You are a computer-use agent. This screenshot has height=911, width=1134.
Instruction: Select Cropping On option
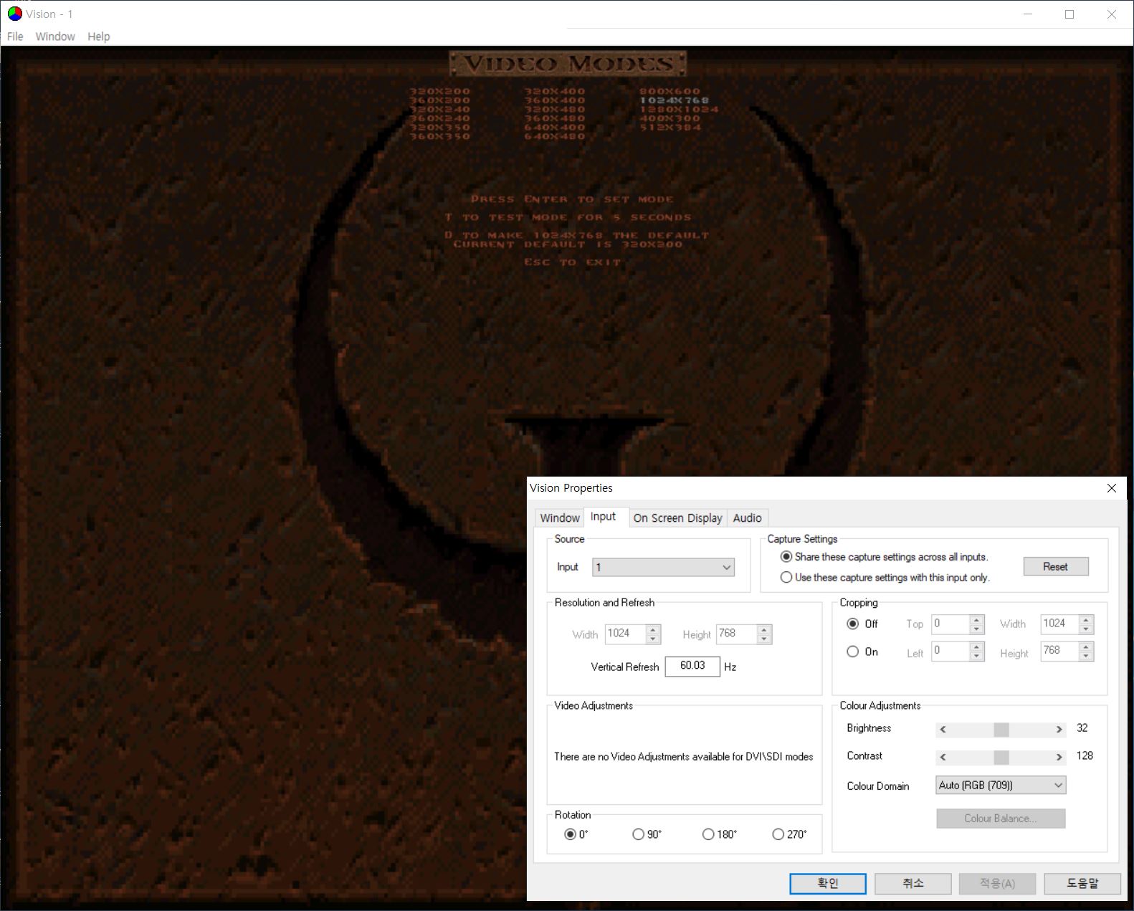click(862, 652)
